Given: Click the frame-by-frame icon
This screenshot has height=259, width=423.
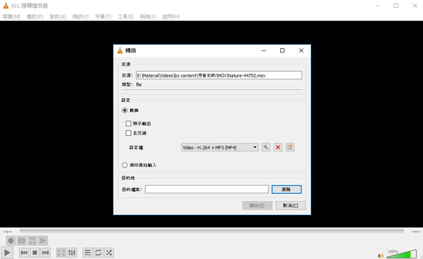Looking at the screenshot, I should (43, 241).
